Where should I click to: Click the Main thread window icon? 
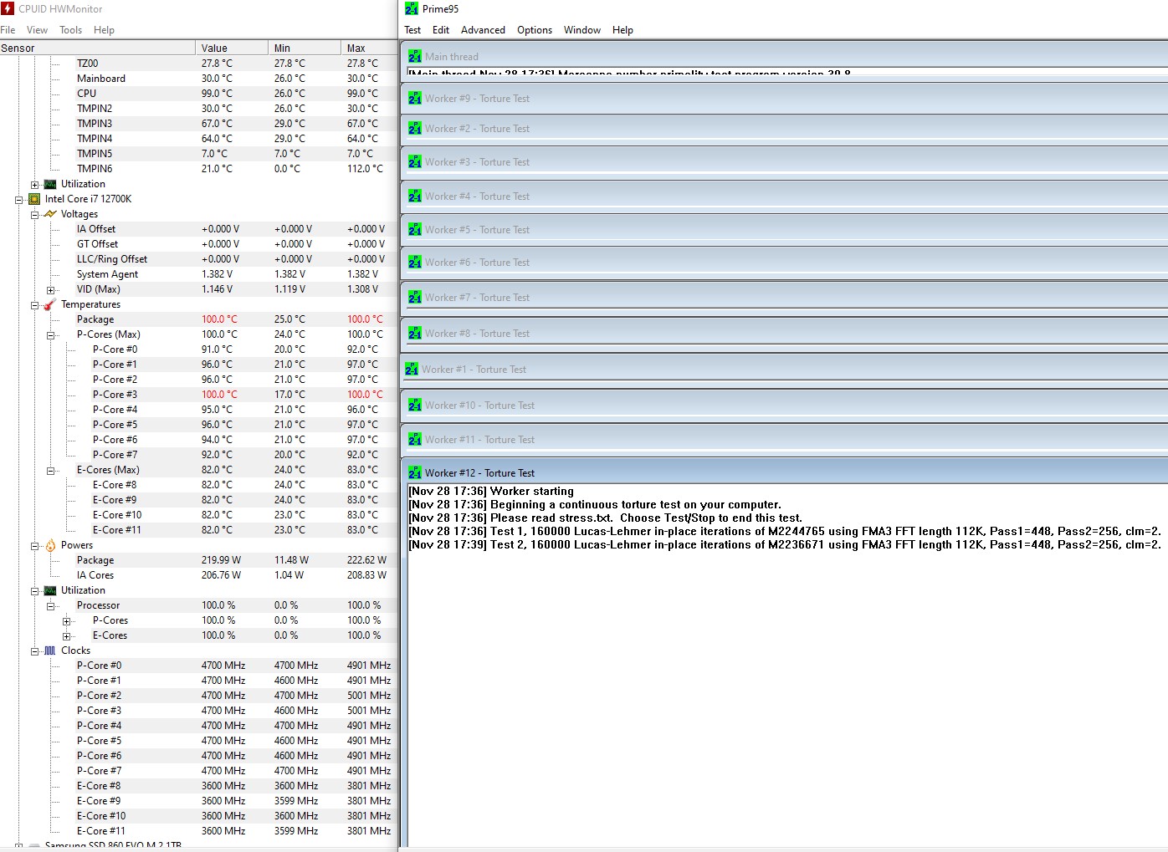pyautogui.click(x=415, y=57)
